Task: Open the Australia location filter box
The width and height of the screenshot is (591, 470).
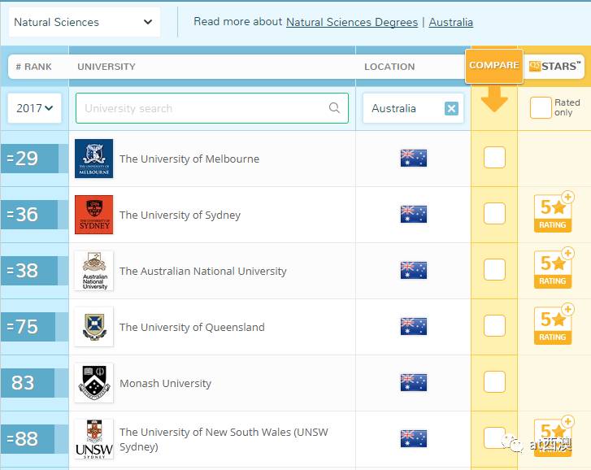Action: point(413,108)
